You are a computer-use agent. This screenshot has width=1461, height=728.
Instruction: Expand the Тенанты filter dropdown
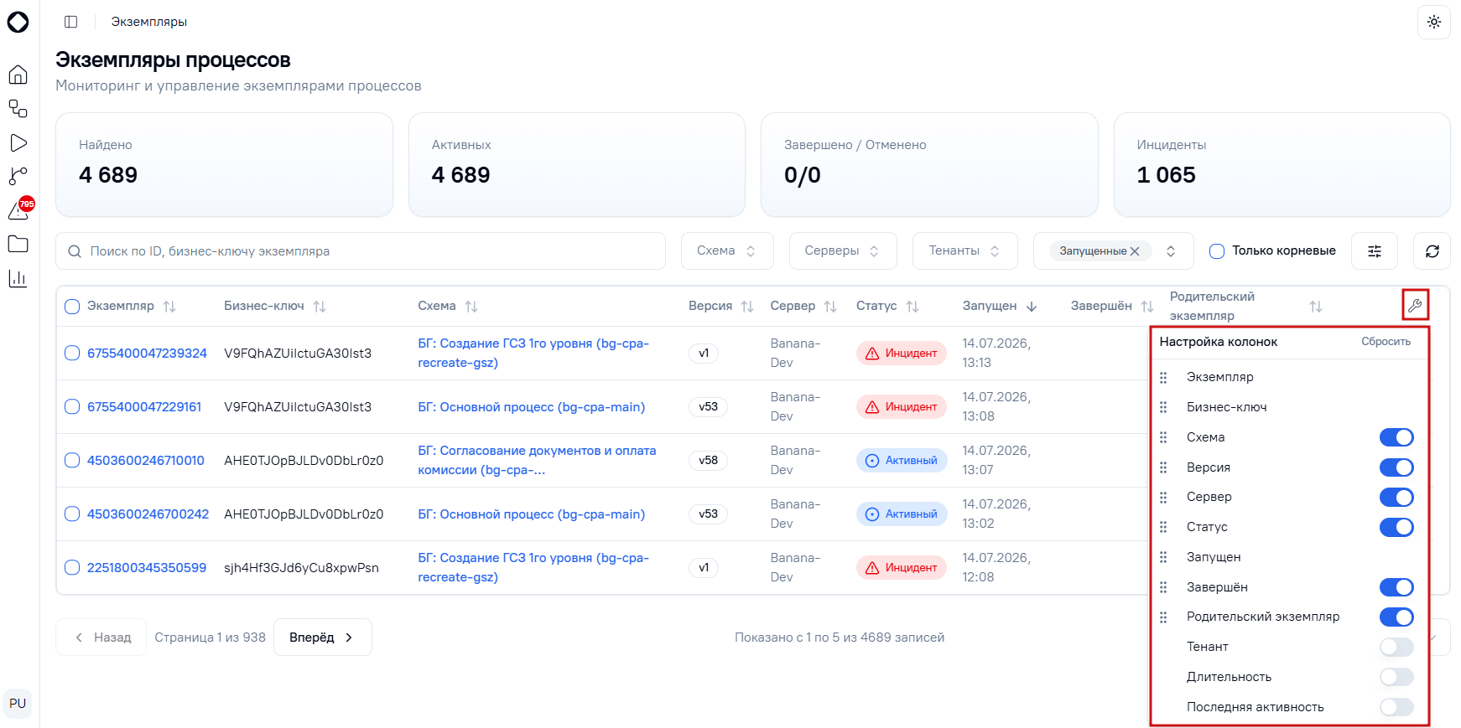point(965,251)
